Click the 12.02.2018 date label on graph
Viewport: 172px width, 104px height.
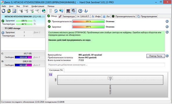pos(110,90)
